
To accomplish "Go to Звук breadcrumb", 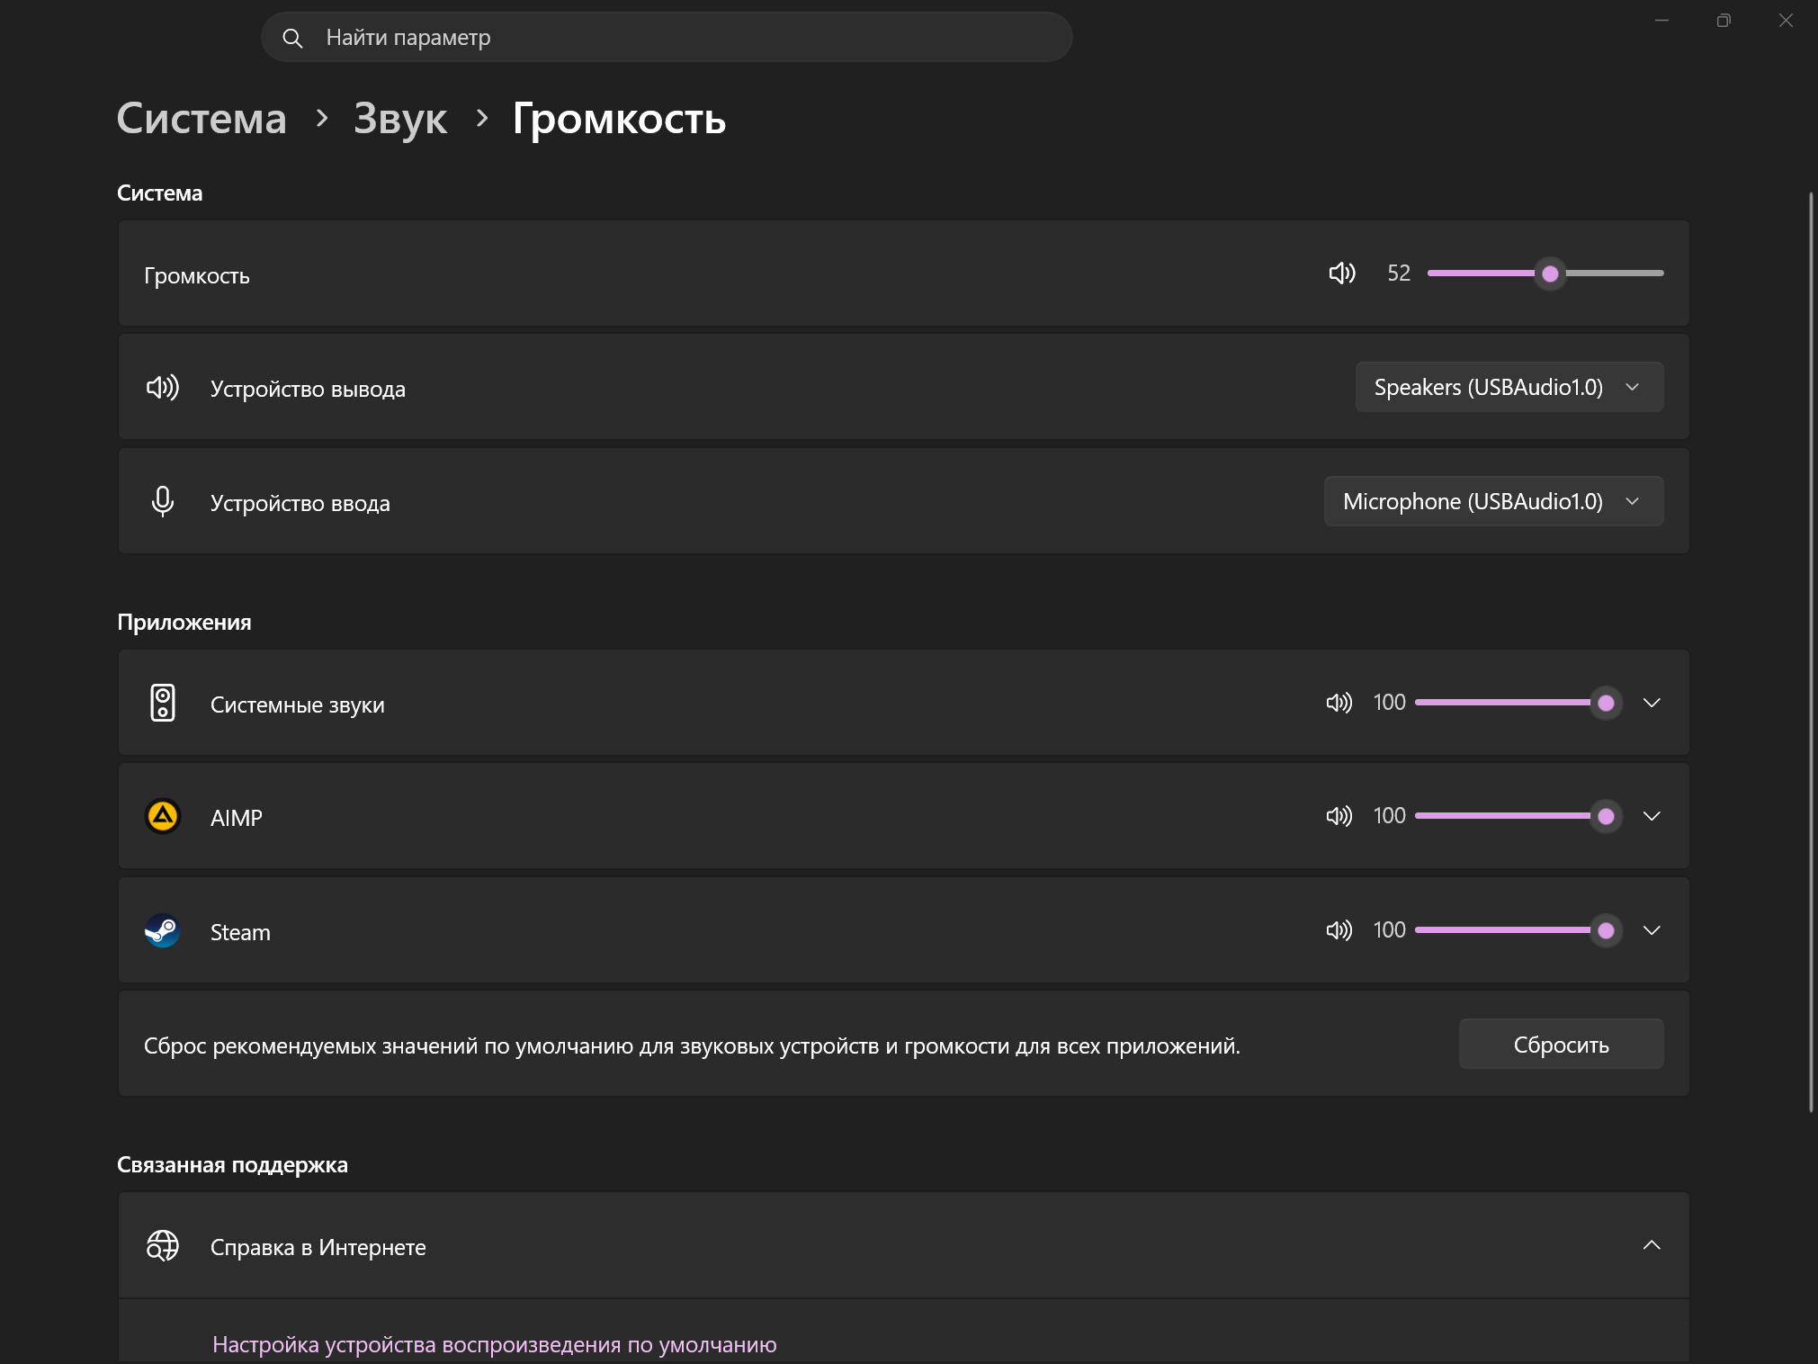I will (x=400, y=119).
